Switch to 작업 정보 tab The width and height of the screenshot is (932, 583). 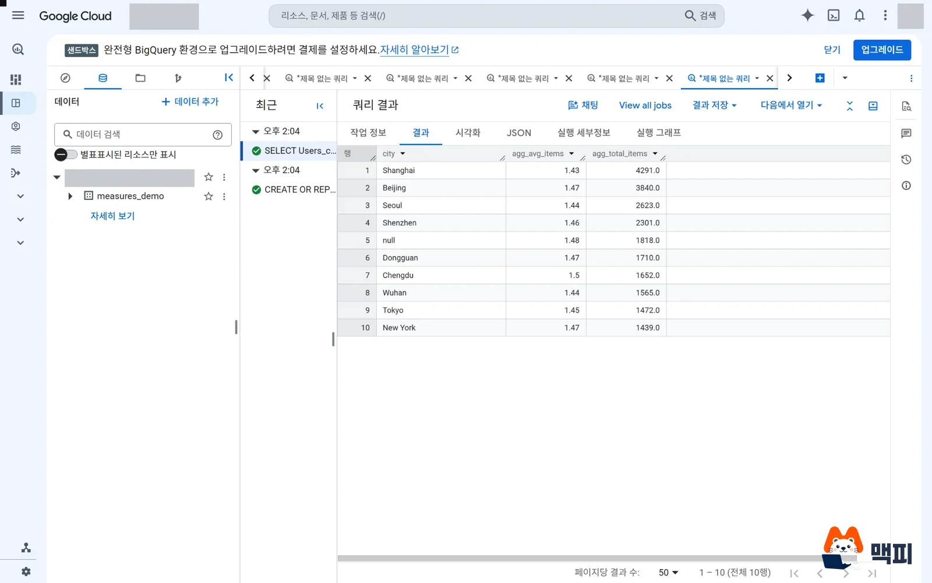368,133
